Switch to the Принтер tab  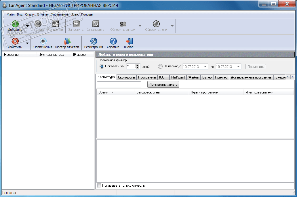click(221, 77)
